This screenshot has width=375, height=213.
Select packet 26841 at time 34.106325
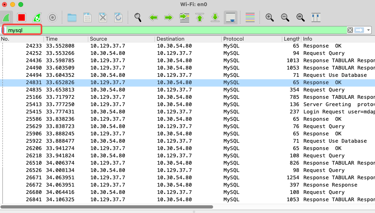(x=187, y=199)
